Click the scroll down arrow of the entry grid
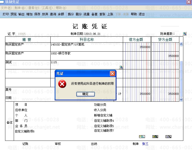This screenshot has height=152, width=192. pos(181,99)
